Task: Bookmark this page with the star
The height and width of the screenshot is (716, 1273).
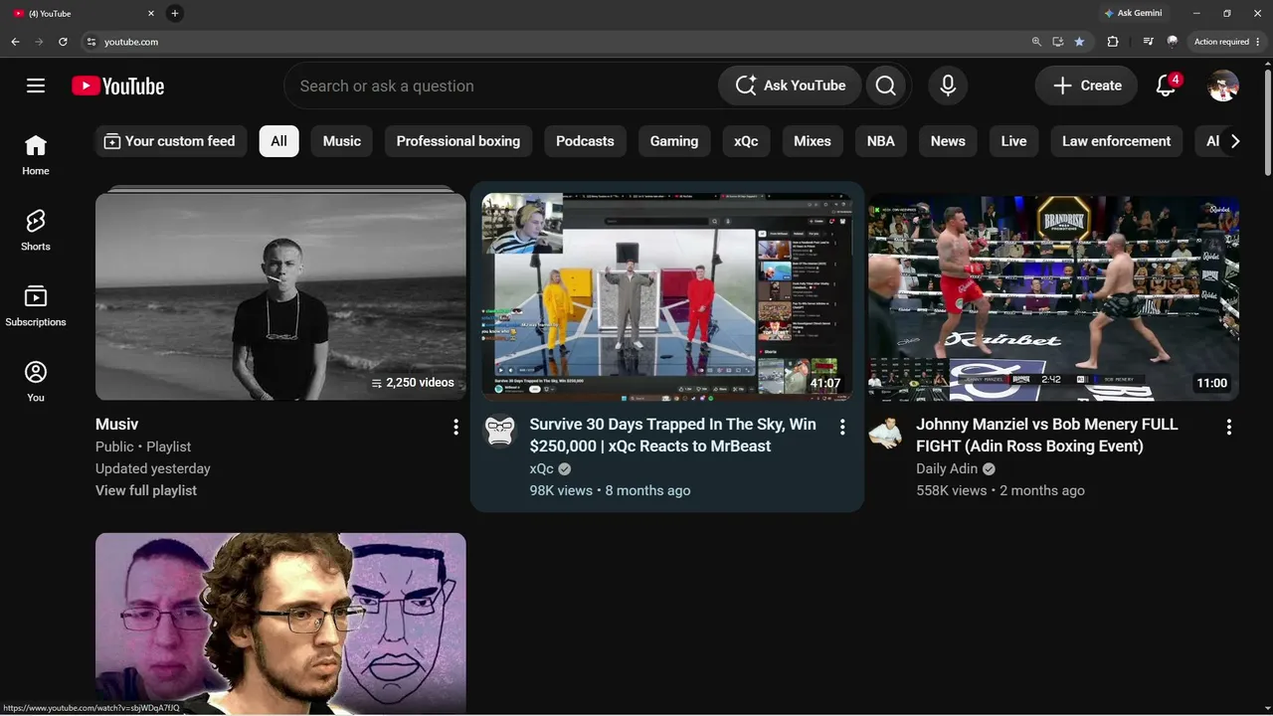Action: coord(1079,42)
